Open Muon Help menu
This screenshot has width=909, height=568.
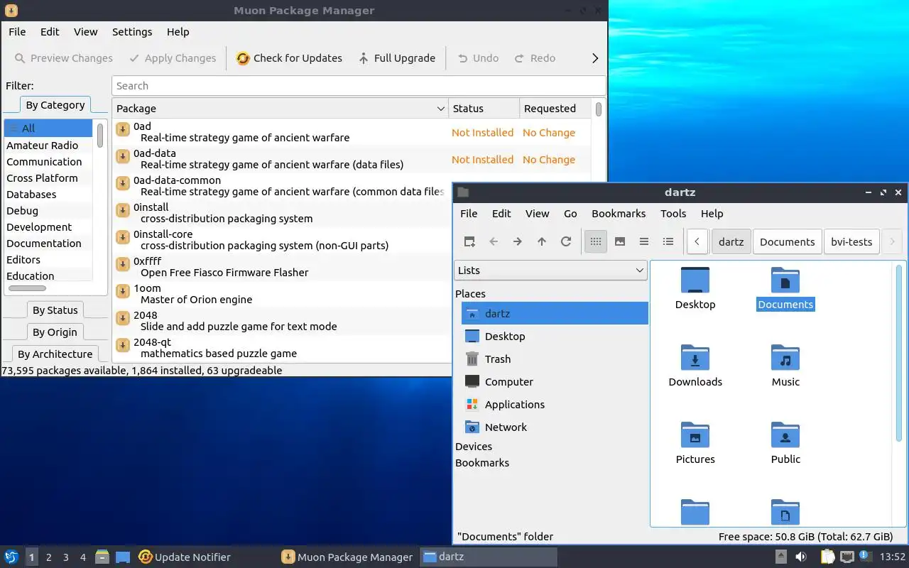point(178,32)
